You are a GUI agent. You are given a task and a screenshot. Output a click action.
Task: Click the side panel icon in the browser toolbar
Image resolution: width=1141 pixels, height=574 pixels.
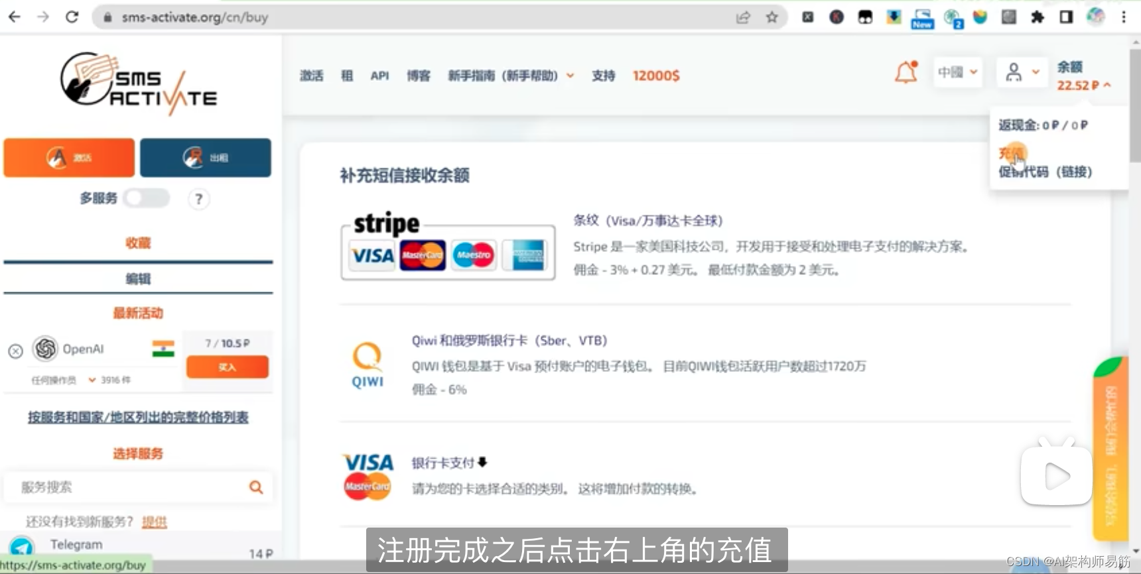[x=1066, y=17]
